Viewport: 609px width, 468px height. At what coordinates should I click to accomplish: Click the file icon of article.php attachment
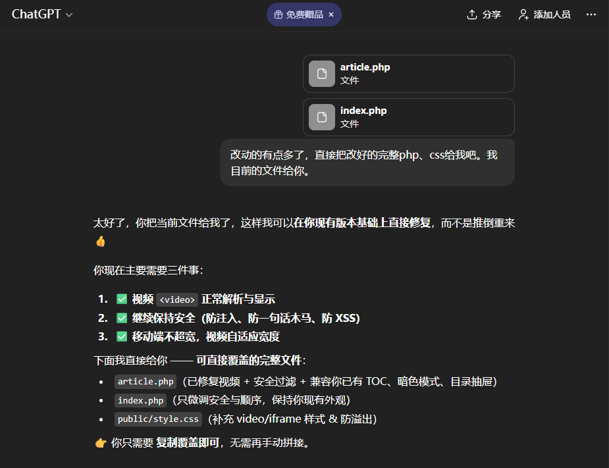pos(322,74)
